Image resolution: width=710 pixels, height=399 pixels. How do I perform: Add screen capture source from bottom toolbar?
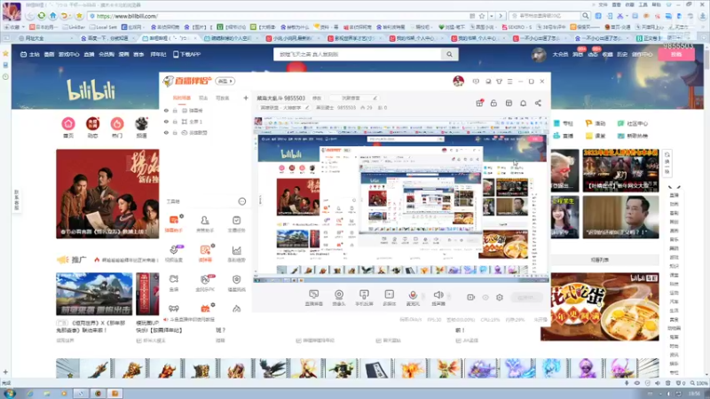click(x=314, y=298)
